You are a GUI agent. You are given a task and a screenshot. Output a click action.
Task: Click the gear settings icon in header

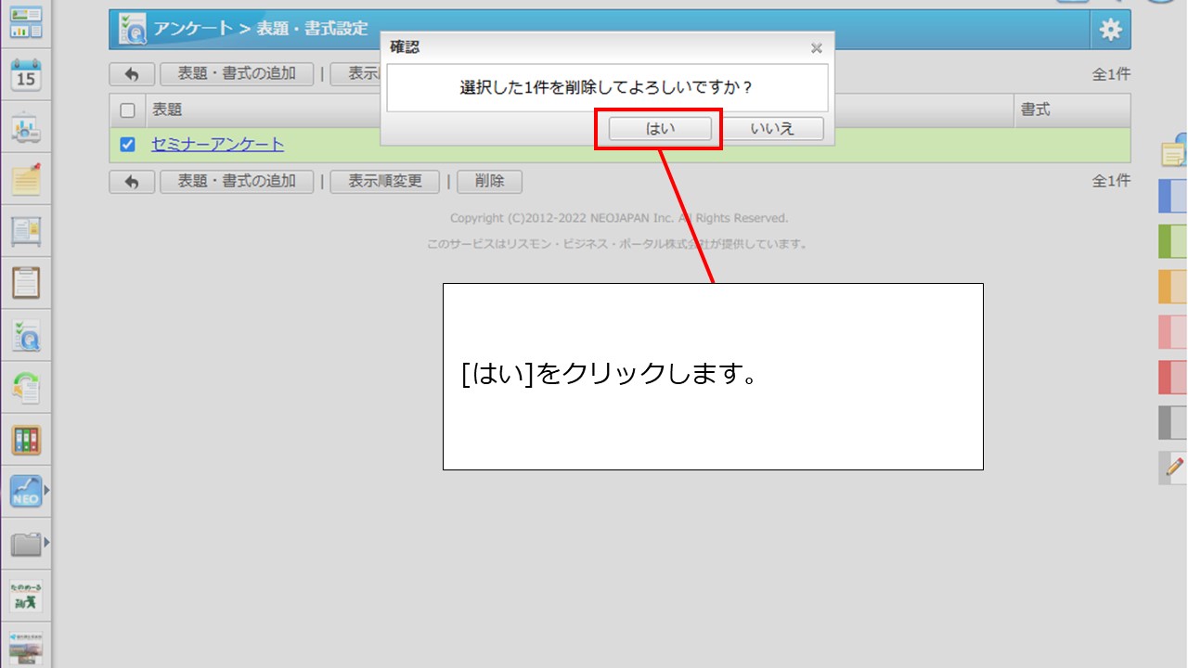click(x=1110, y=30)
